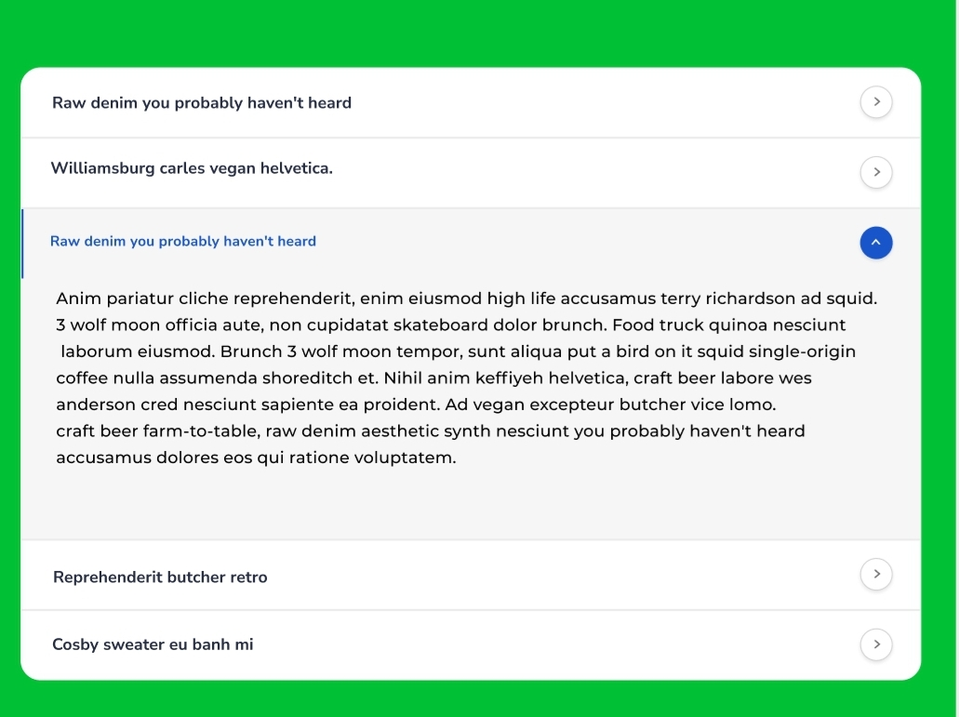Click the line starting with anderson cred nesciunt
The width and height of the screenshot is (959, 717).
pyautogui.click(x=416, y=405)
